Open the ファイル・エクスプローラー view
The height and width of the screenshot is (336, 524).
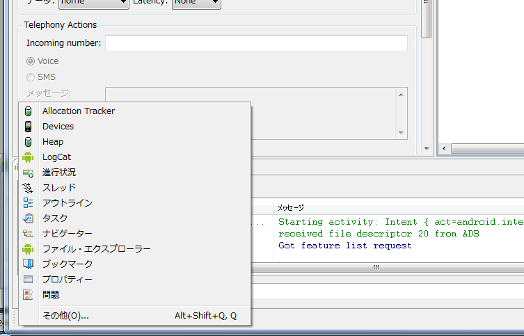coord(135,249)
